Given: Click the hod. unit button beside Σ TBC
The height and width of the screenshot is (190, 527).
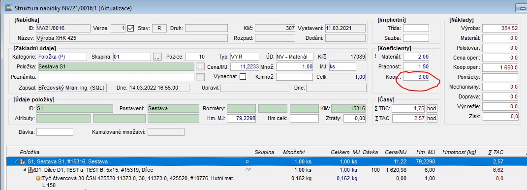Looking at the screenshot, I should [x=432, y=109].
